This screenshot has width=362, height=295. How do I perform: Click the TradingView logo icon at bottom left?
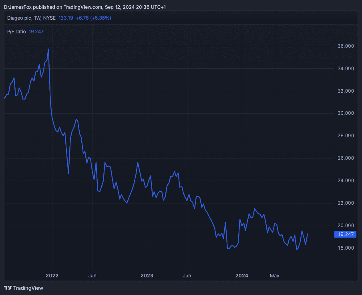pyautogui.click(x=8, y=288)
